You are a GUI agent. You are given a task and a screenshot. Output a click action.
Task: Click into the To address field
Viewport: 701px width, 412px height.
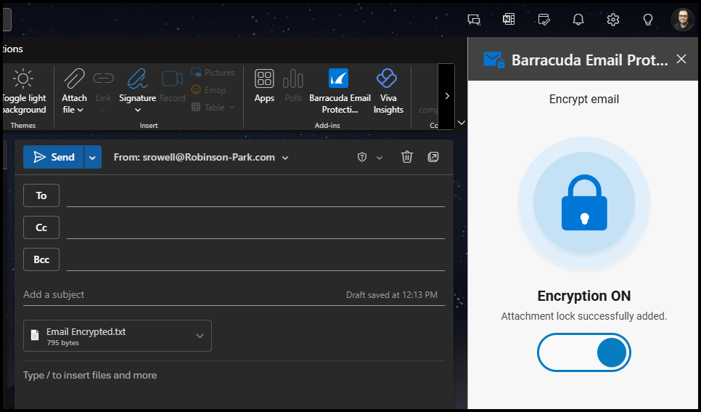click(255, 196)
